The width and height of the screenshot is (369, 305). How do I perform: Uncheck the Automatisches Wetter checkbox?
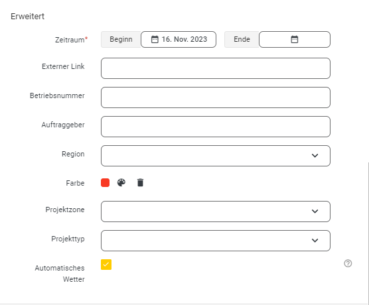pos(106,265)
